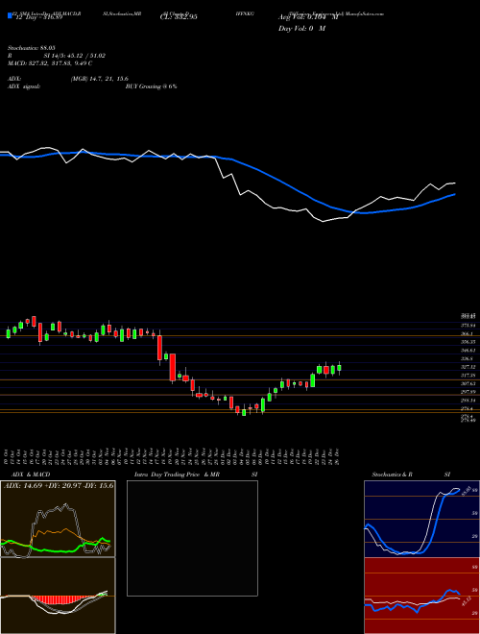Click the 346.63 price axis label

[468, 351]
